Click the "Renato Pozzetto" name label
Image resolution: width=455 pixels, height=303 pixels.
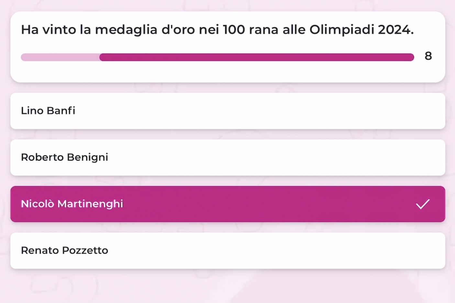tap(64, 251)
